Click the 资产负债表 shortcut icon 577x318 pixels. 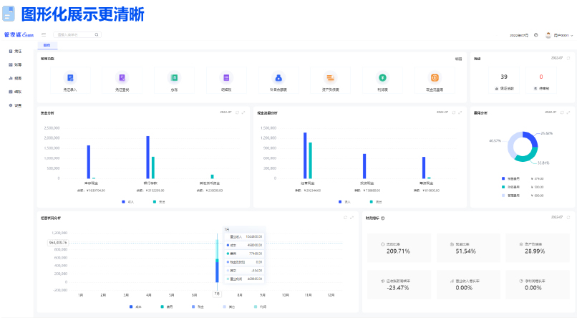pos(330,77)
